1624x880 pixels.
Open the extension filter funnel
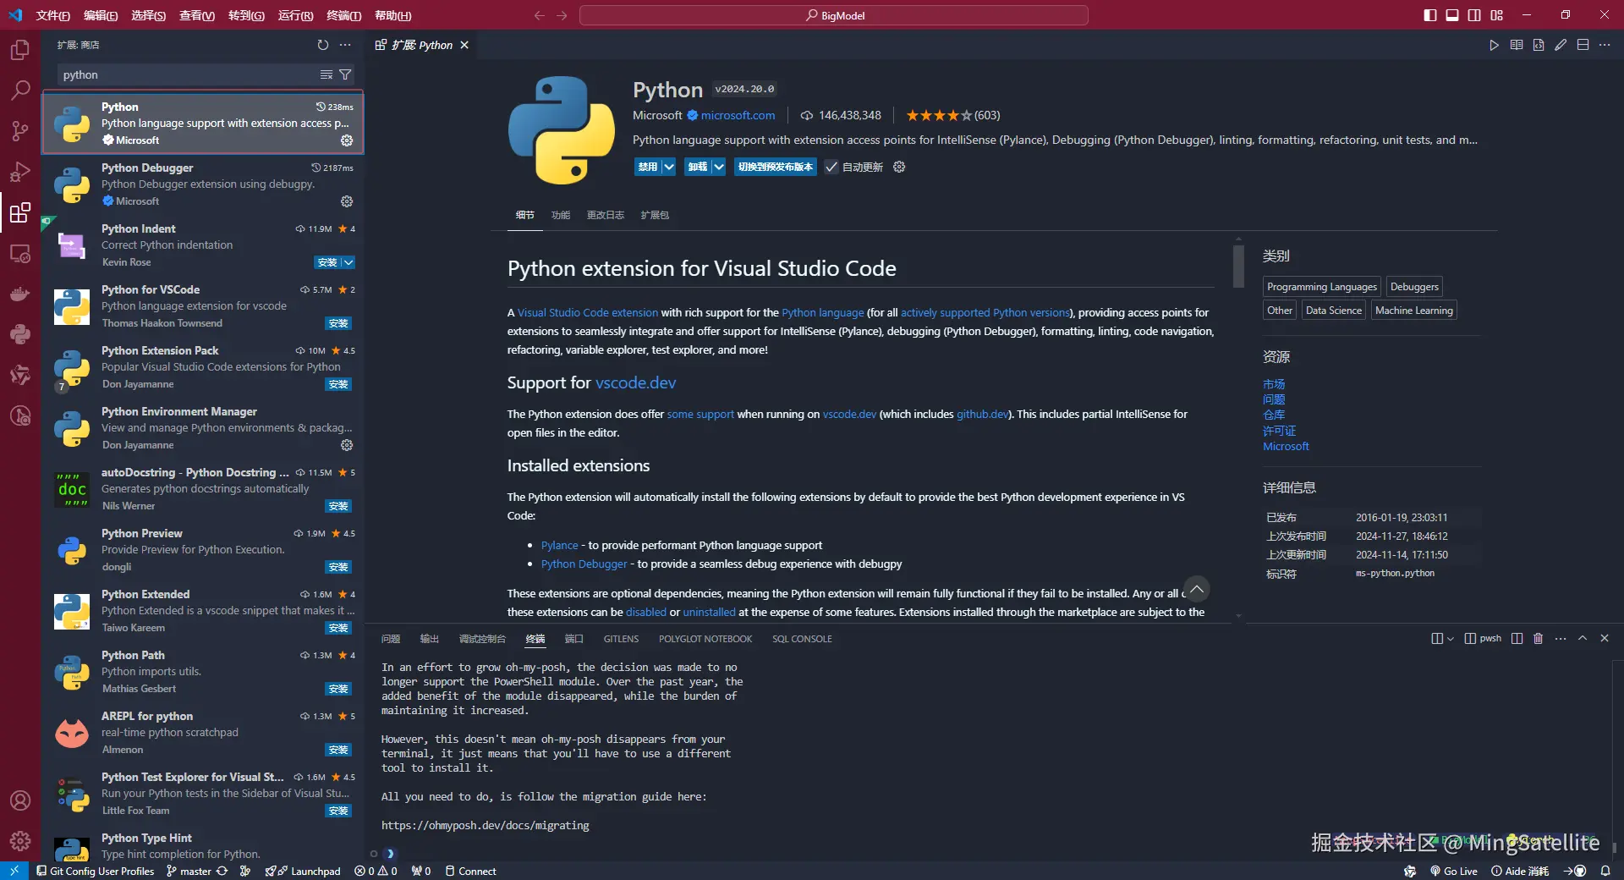click(345, 74)
